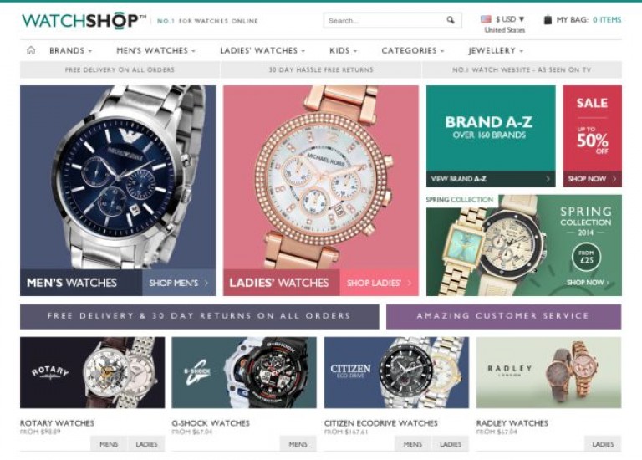The width and height of the screenshot is (642, 460).
Task: Open the shopping bag icon
Action: pyautogui.click(x=548, y=20)
